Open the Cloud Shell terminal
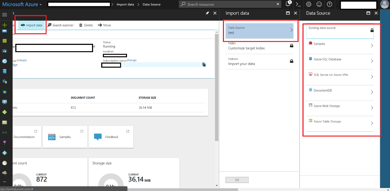390x191 pixels. (298, 4)
